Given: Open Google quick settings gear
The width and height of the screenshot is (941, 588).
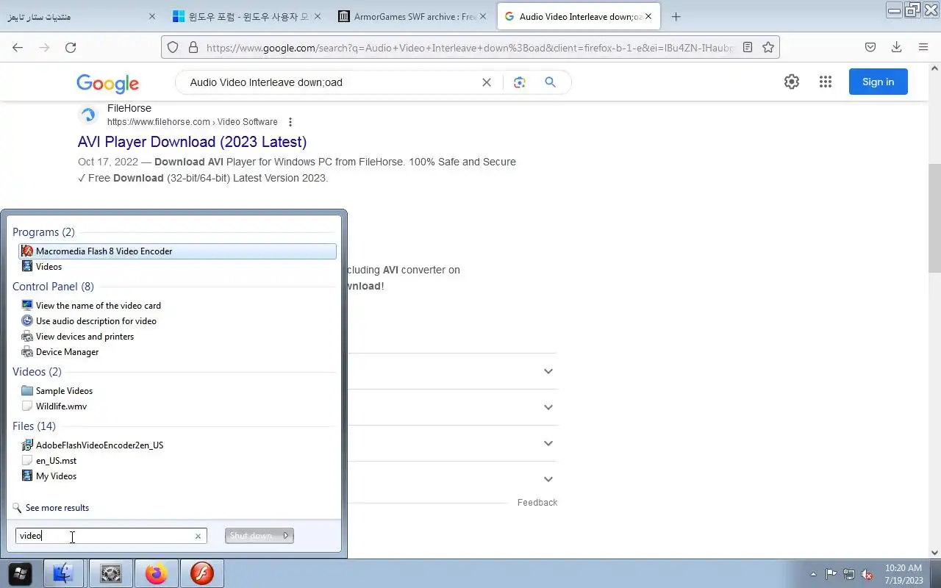Looking at the screenshot, I should click(x=792, y=82).
